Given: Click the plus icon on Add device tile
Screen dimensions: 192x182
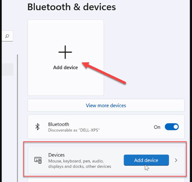Looking at the screenshot, I should point(65,52).
